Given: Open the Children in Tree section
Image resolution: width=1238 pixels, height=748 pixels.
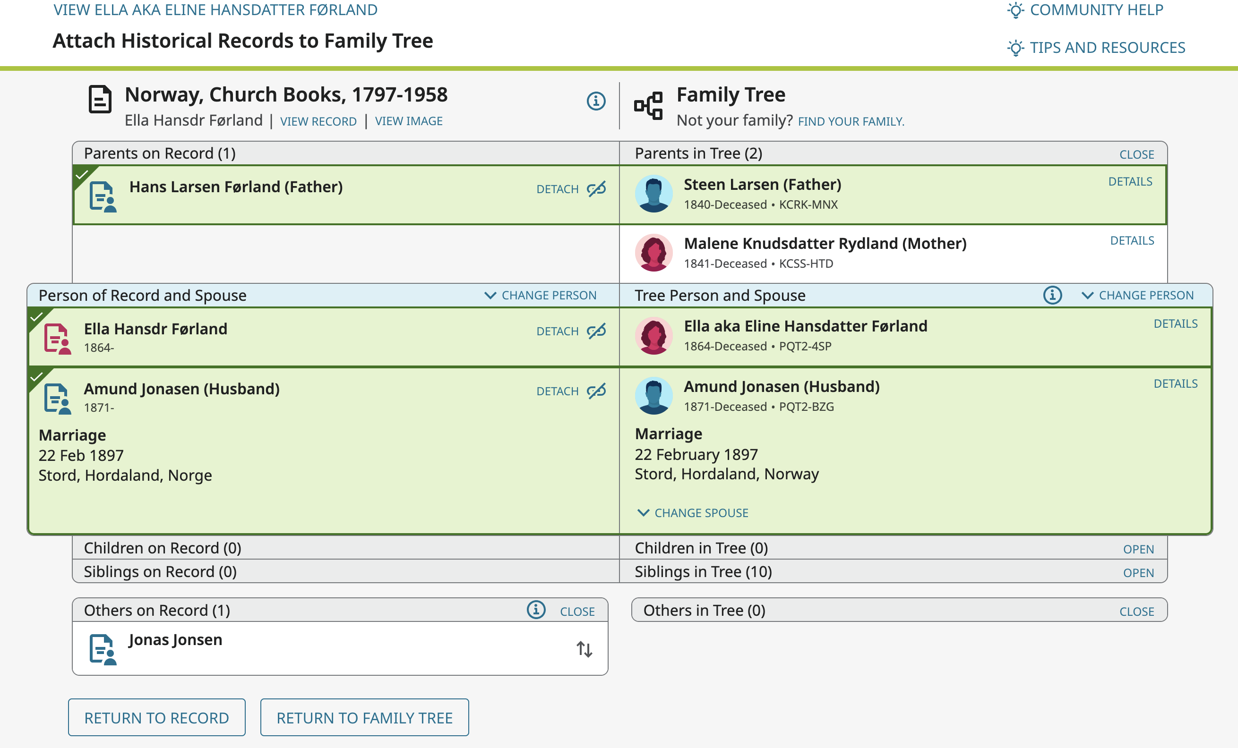Looking at the screenshot, I should [1138, 549].
